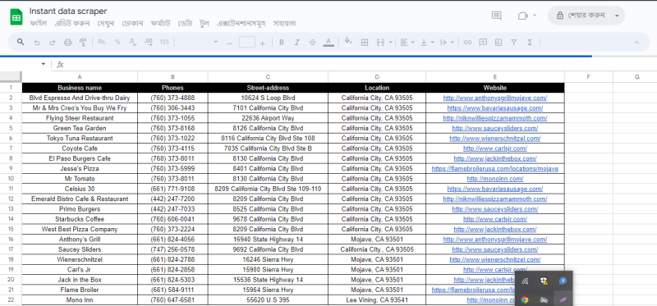The height and width of the screenshot is (306, 657).
Task: Select column D header
Action: pos(377,77)
